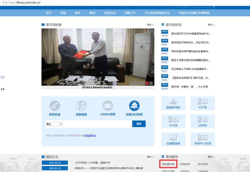
Task: Open the news item dated 04-22
Action: 191,51
